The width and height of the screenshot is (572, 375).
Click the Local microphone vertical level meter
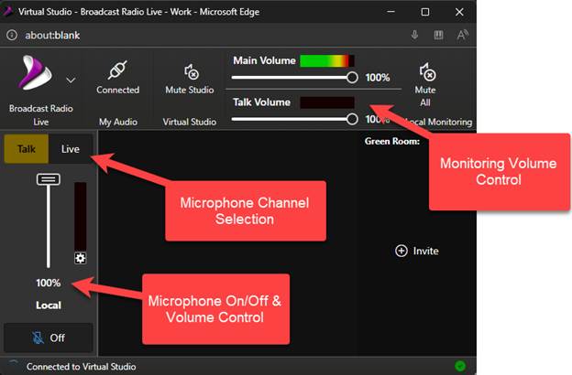pos(81,217)
